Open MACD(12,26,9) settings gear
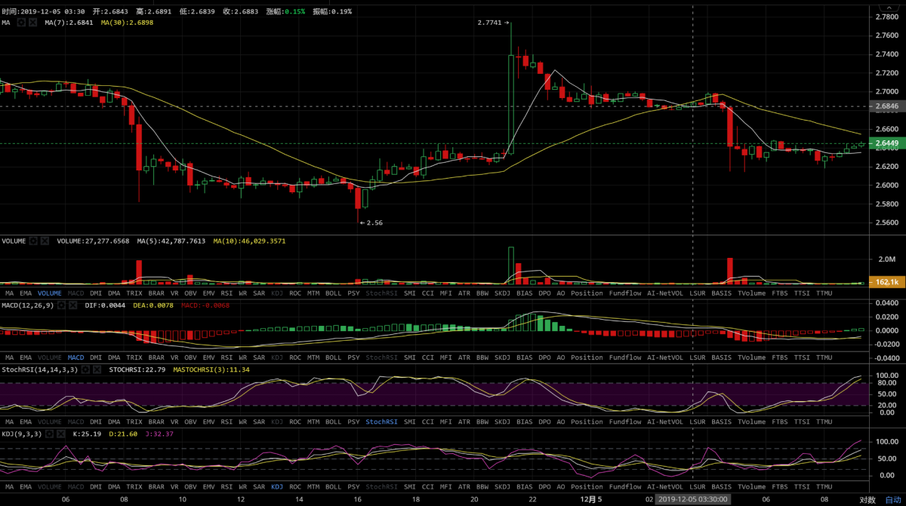 [62, 305]
